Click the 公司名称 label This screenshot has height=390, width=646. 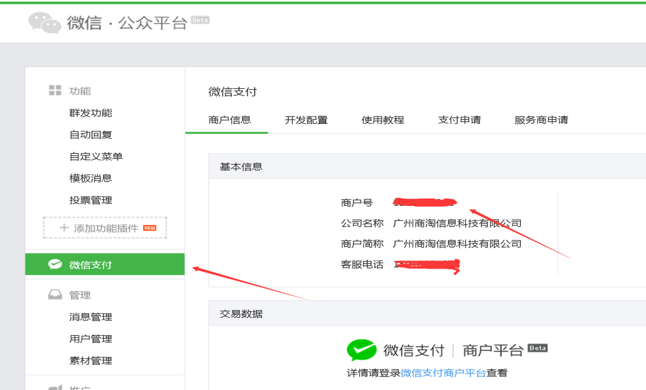coord(362,223)
